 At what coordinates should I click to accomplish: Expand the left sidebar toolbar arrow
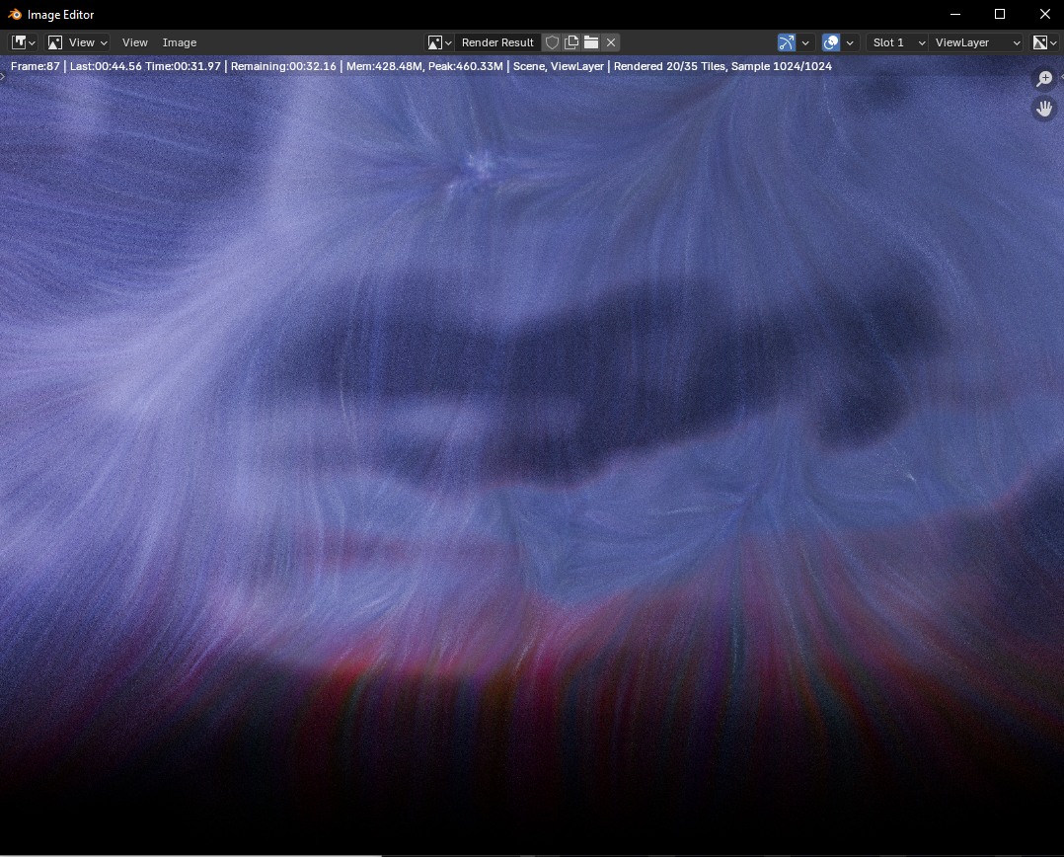point(3,75)
